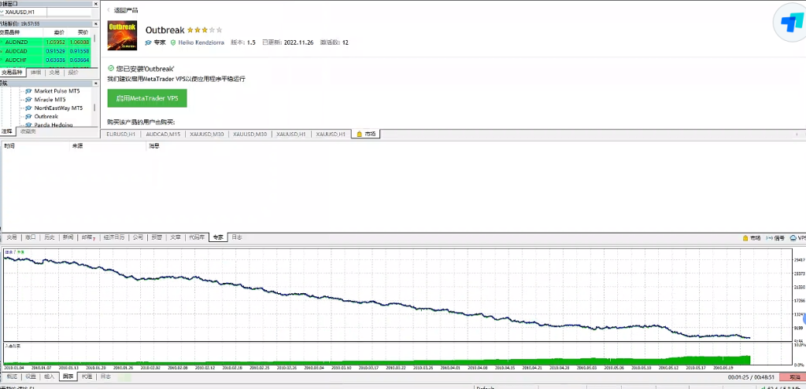Click the NorthEastWay MT5 expert icon
Image resolution: width=806 pixels, height=389 pixels.
(x=29, y=108)
